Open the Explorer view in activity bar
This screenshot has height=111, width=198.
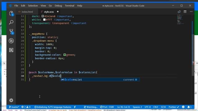coord(11,13)
